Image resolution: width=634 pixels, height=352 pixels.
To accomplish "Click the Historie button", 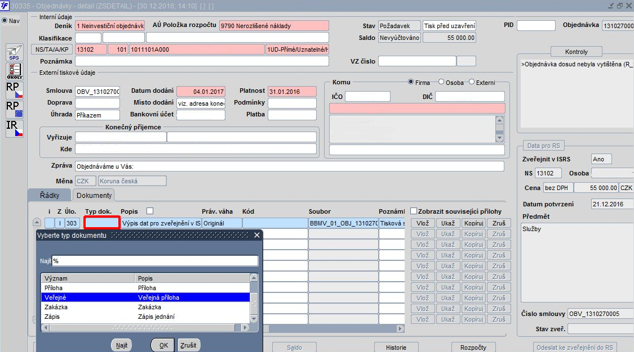I will (x=396, y=347).
